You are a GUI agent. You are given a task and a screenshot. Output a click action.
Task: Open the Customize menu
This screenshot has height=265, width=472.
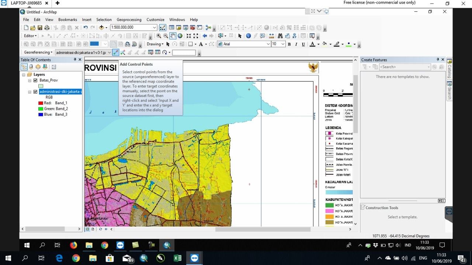point(155,20)
